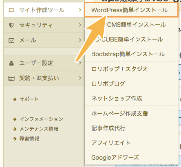Click the arrow icon next to インフォメーション
This screenshot has width=181, height=167.
pos(15,119)
